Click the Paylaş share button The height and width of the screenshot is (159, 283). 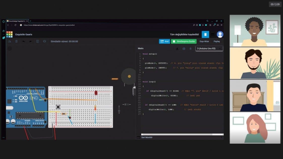coord(217,42)
